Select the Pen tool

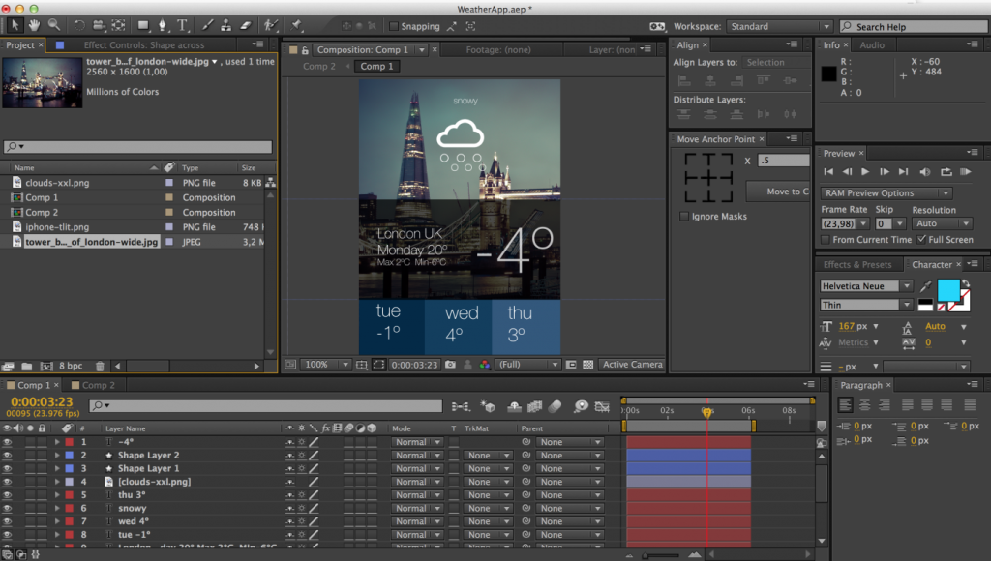tap(162, 24)
